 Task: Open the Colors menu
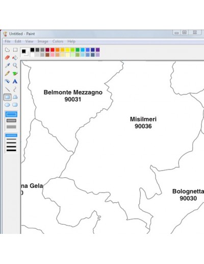click(x=58, y=41)
